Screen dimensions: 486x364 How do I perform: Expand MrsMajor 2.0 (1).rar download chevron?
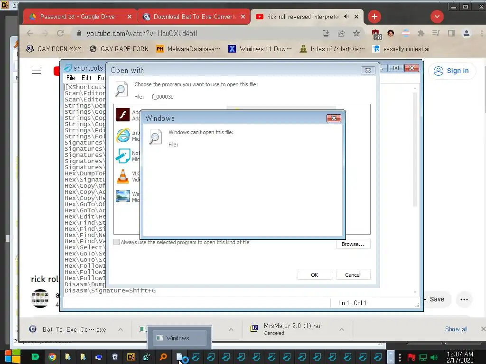click(x=342, y=329)
